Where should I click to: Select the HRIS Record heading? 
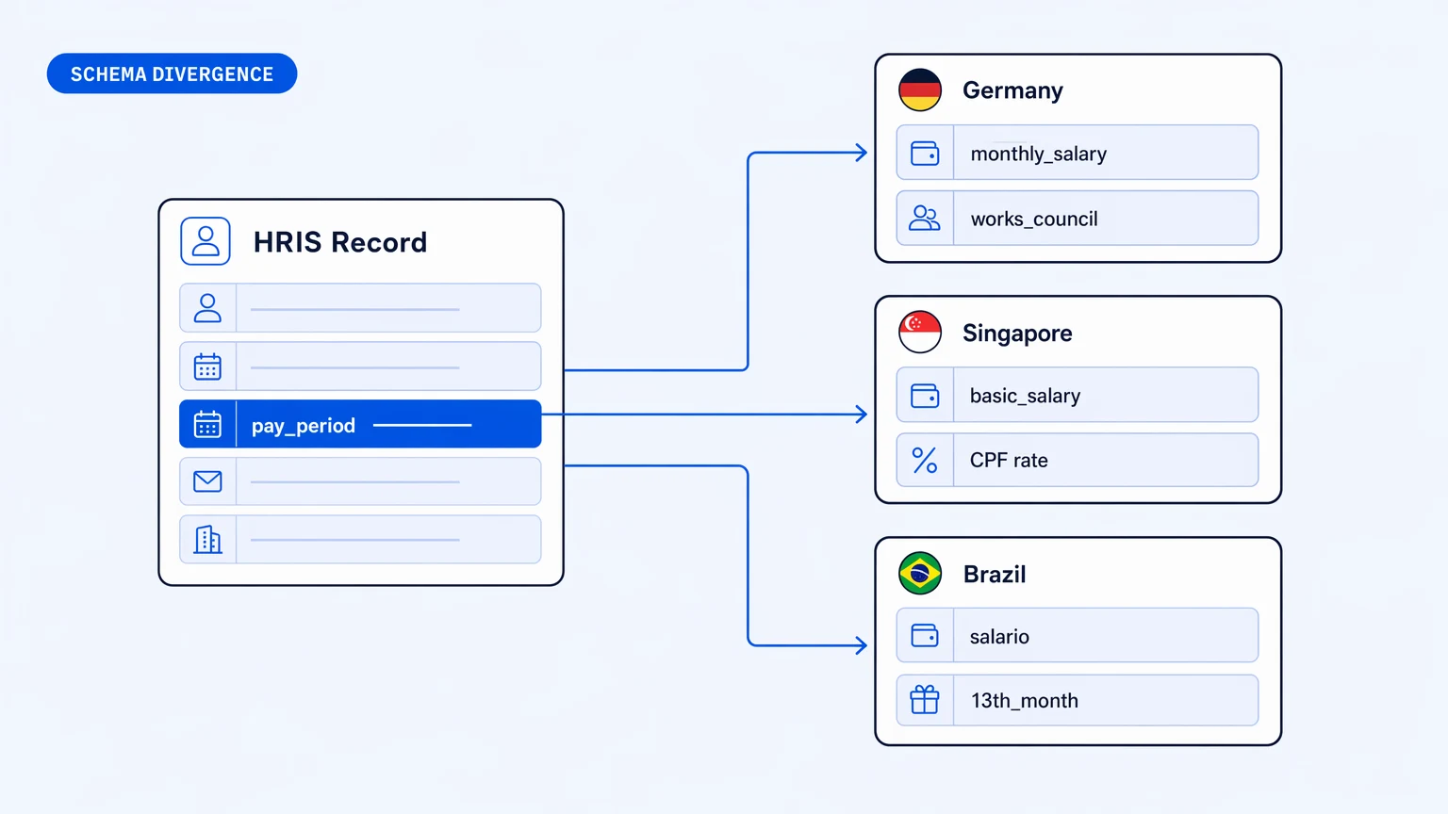[339, 242]
